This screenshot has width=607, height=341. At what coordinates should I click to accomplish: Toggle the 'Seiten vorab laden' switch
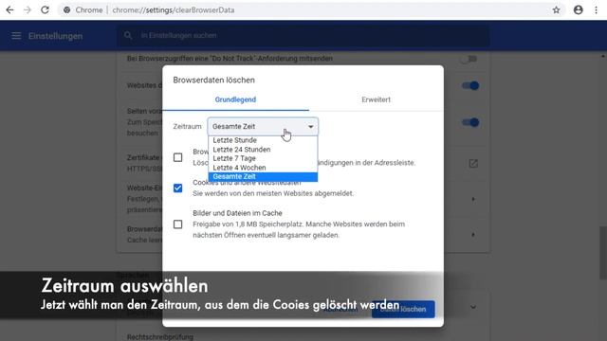click(x=470, y=122)
